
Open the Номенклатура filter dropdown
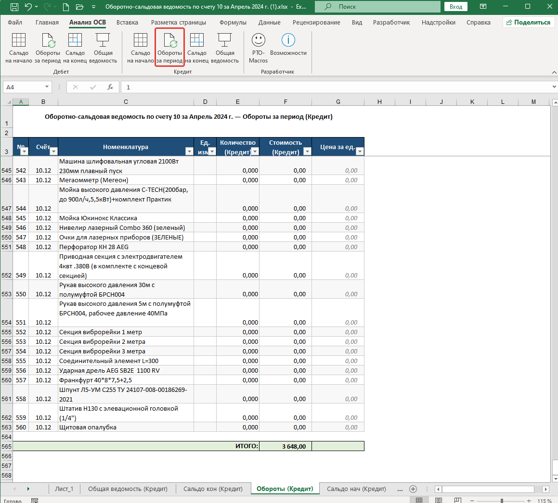(x=189, y=152)
